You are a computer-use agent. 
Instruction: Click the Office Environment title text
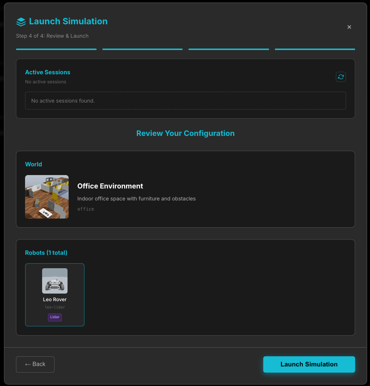pos(110,186)
